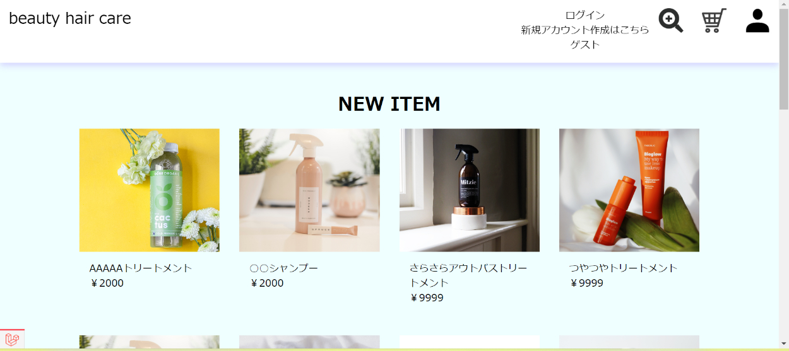Click the user profile silhouette icon
Viewport: 789px width, 351px height.
tap(757, 20)
